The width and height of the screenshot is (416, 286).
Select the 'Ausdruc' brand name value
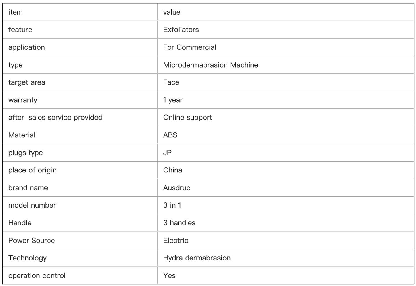(x=176, y=188)
